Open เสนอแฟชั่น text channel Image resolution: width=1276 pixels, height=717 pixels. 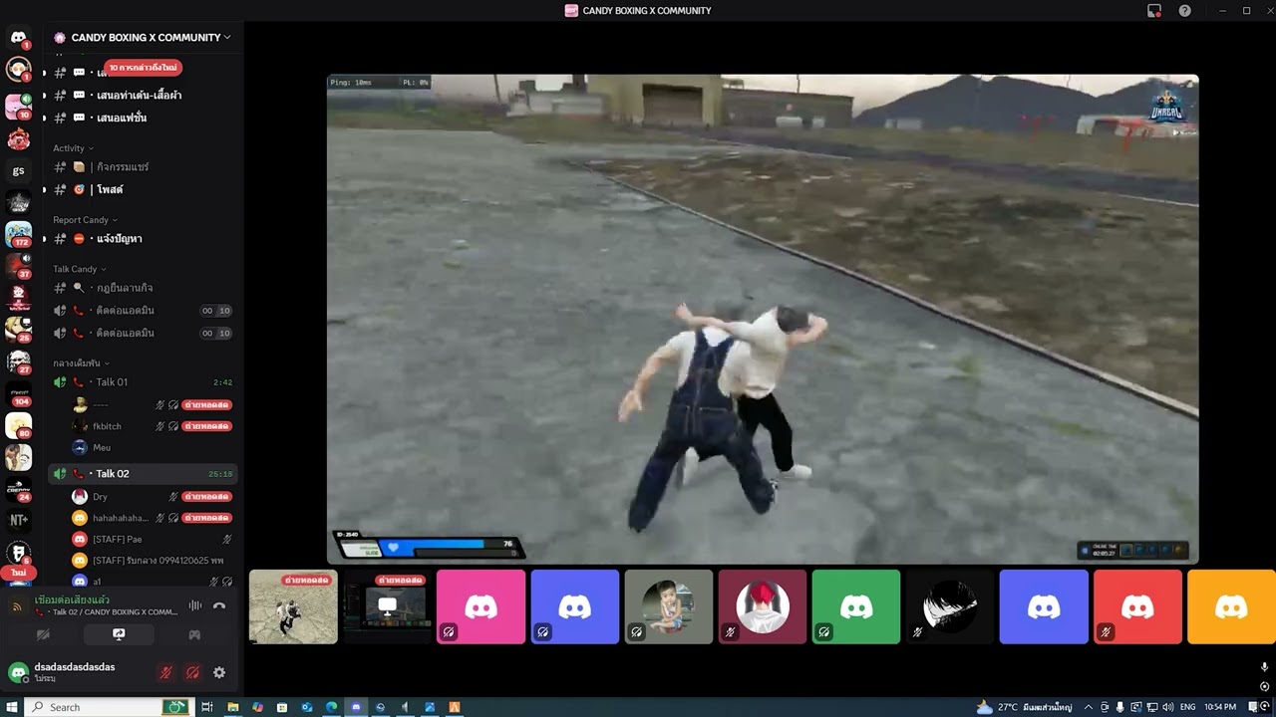[143, 119]
